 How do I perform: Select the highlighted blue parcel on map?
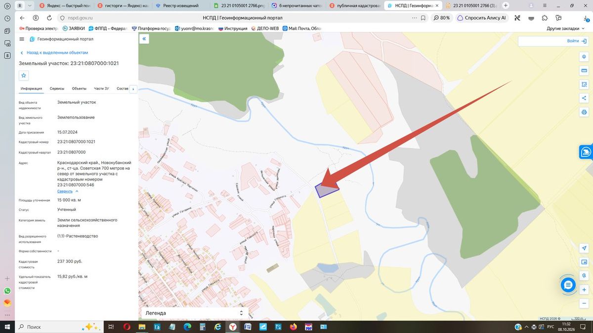(x=326, y=189)
